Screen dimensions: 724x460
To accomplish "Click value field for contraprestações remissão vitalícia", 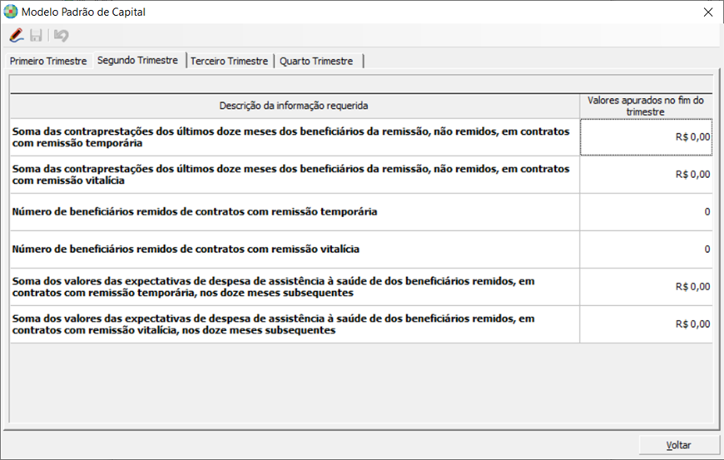I will point(646,175).
